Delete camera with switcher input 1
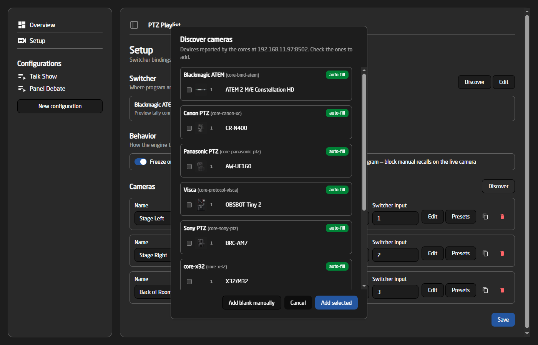Image resolution: width=538 pixels, height=345 pixels. (x=502, y=217)
